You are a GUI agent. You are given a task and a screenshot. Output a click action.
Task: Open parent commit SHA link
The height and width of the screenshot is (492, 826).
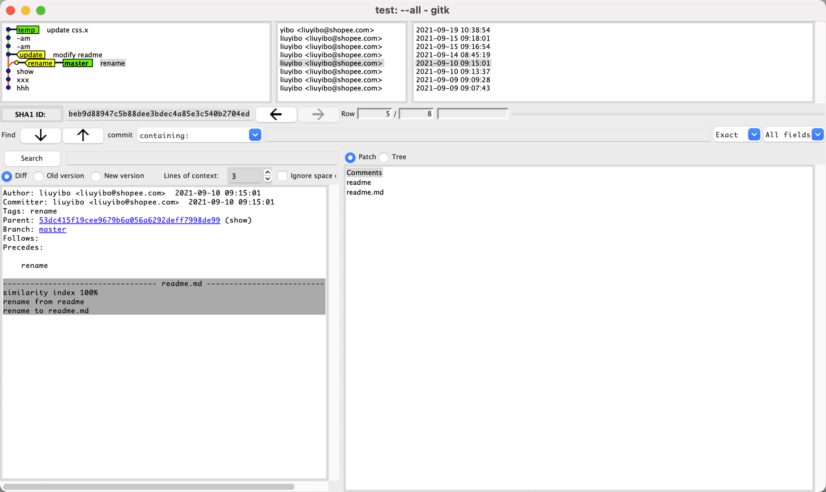[129, 220]
